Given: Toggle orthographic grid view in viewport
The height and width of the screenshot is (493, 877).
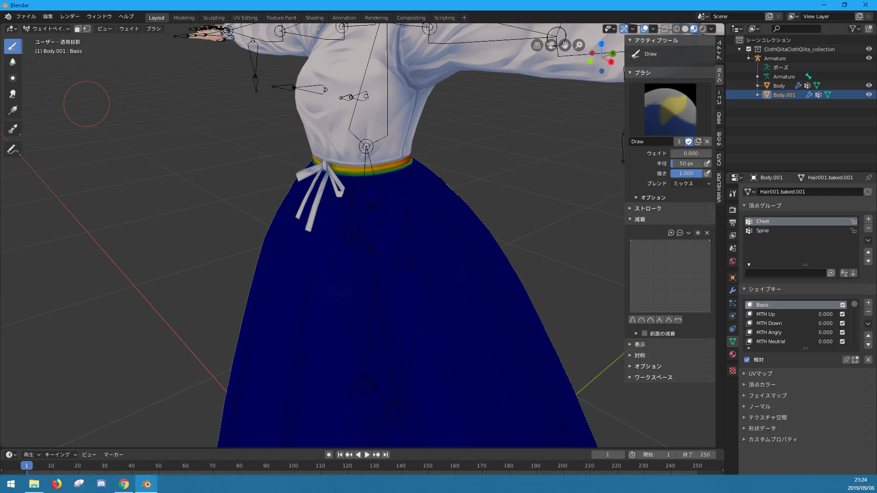Looking at the screenshot, I should [537, 45].
